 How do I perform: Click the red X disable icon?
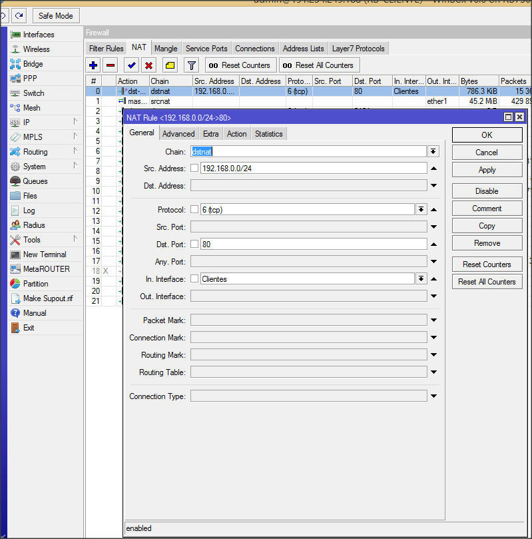click(148, 65)
